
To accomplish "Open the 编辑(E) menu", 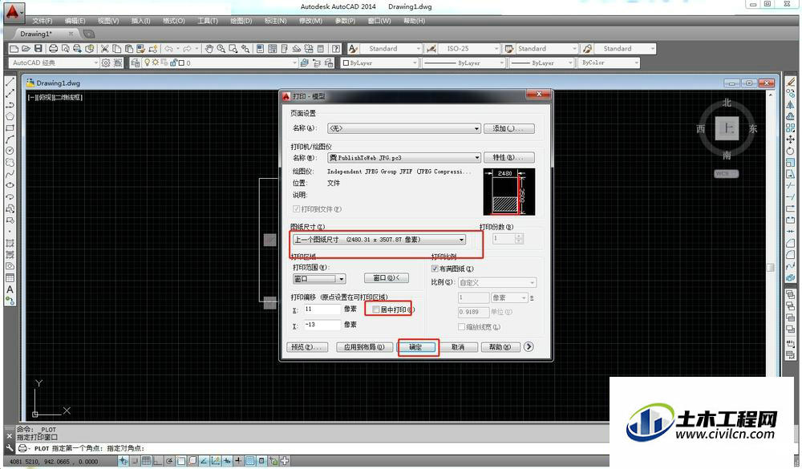I will 75,21.
